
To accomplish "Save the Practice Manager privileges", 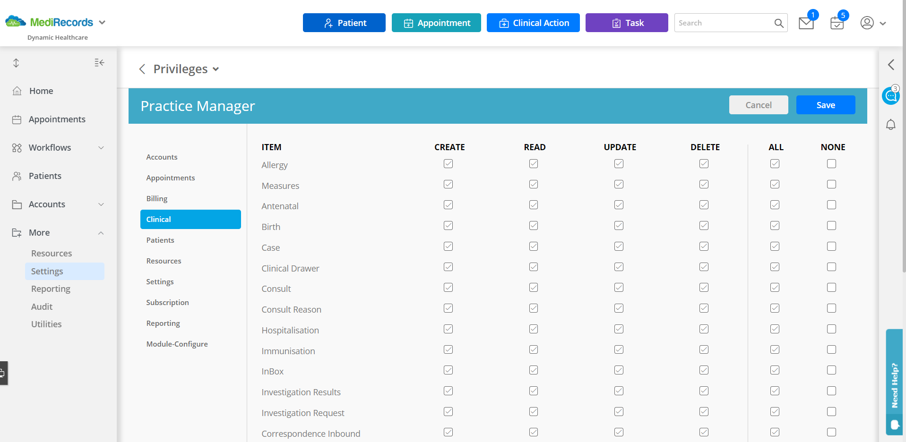I will [x=826, y=105].
